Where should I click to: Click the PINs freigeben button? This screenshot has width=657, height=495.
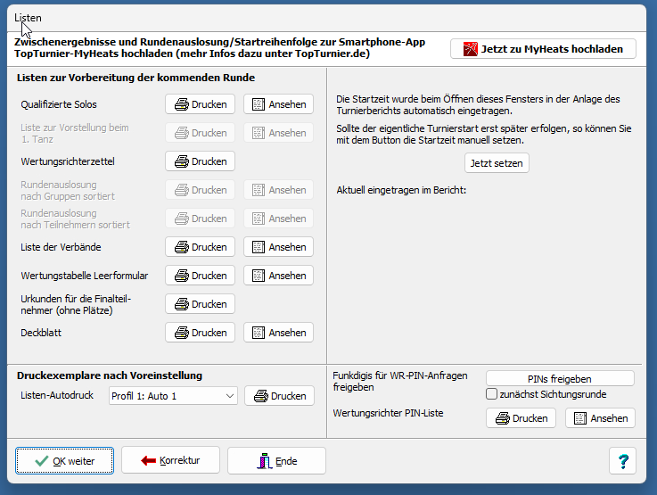560,378
